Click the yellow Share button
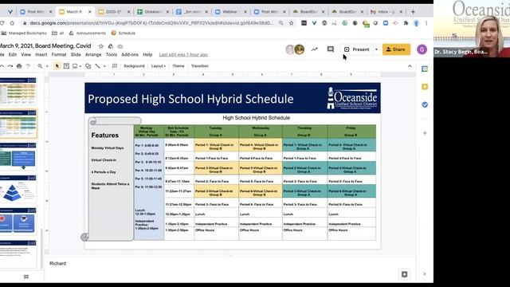 pyautogui.click(x=396, y=49)
